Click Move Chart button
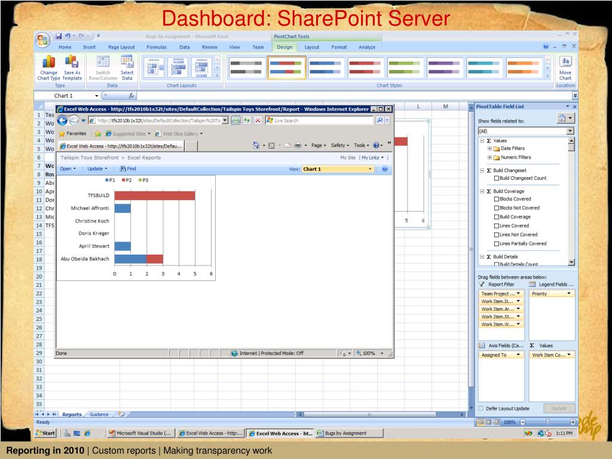 pyautogui.click(x=565, y=68)
